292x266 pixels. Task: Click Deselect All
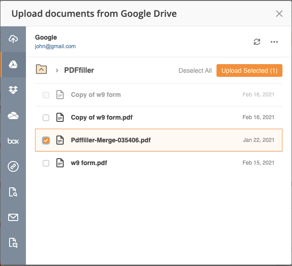tap(195, 70)
